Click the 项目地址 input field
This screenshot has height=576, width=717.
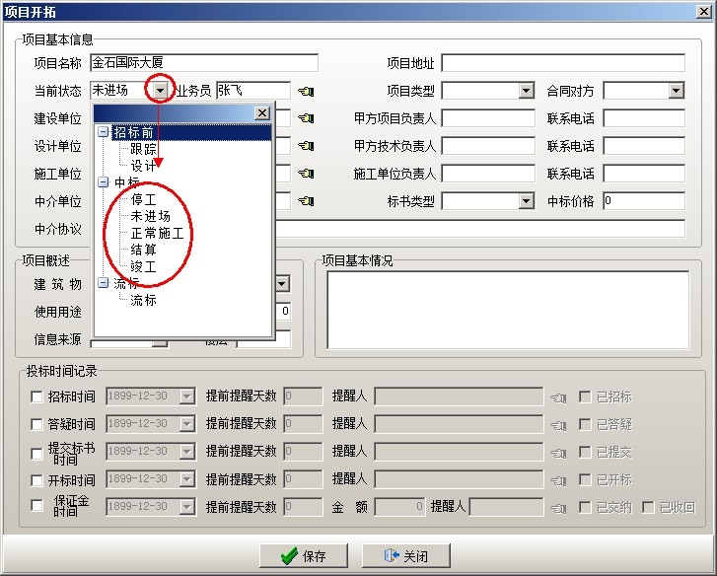click(x=562, y=63)
